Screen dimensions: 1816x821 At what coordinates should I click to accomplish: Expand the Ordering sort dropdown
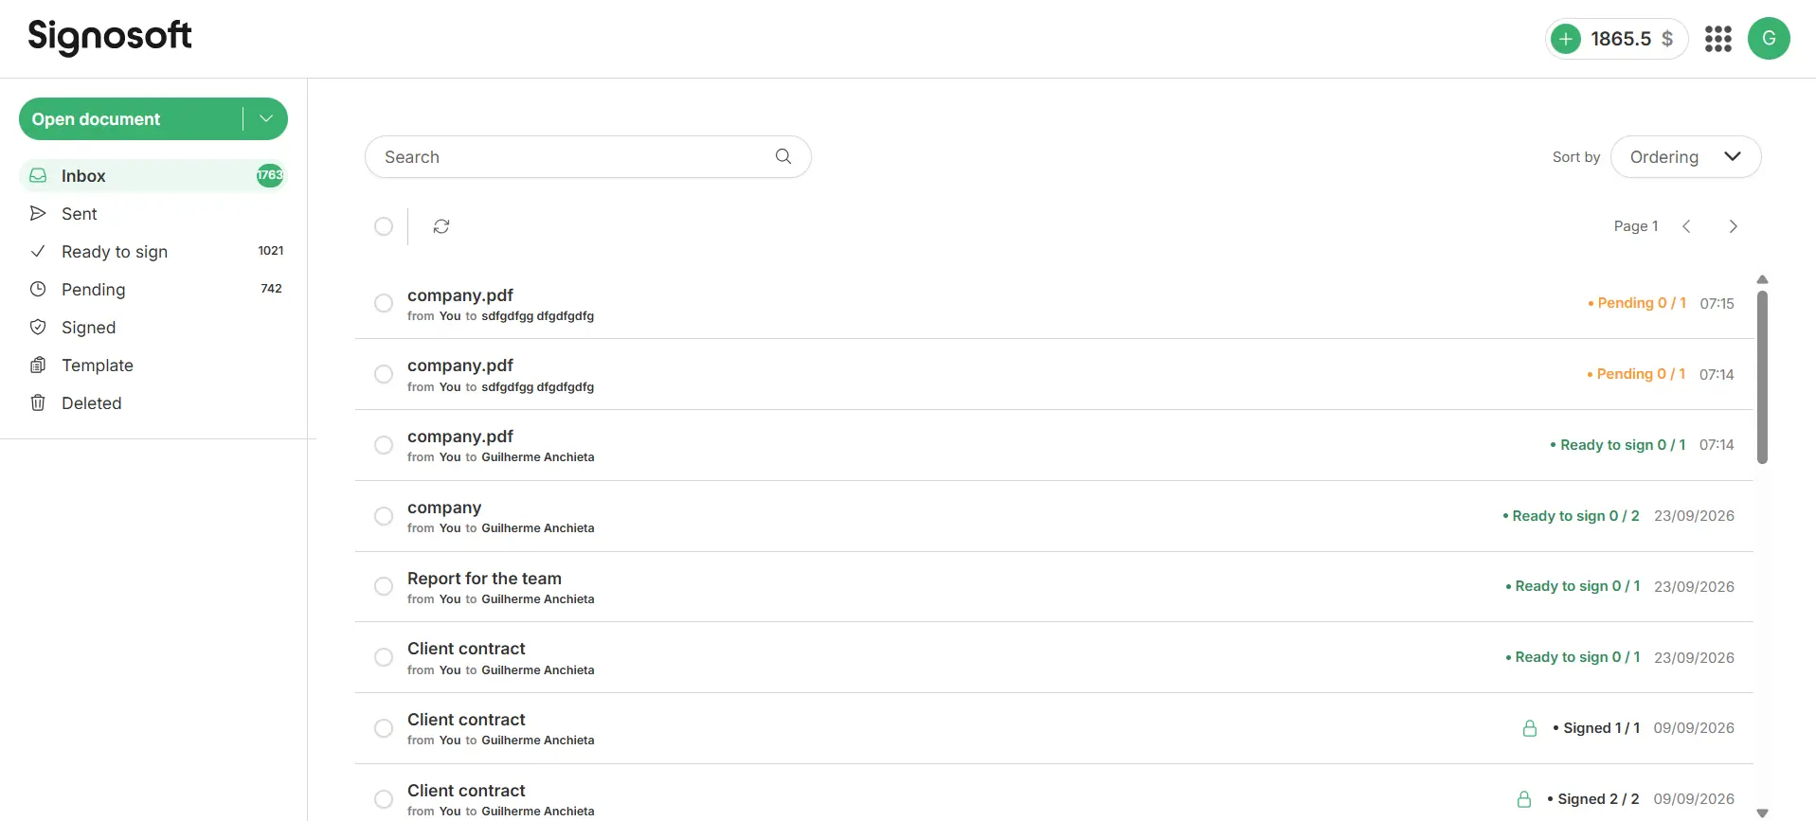1685,157
